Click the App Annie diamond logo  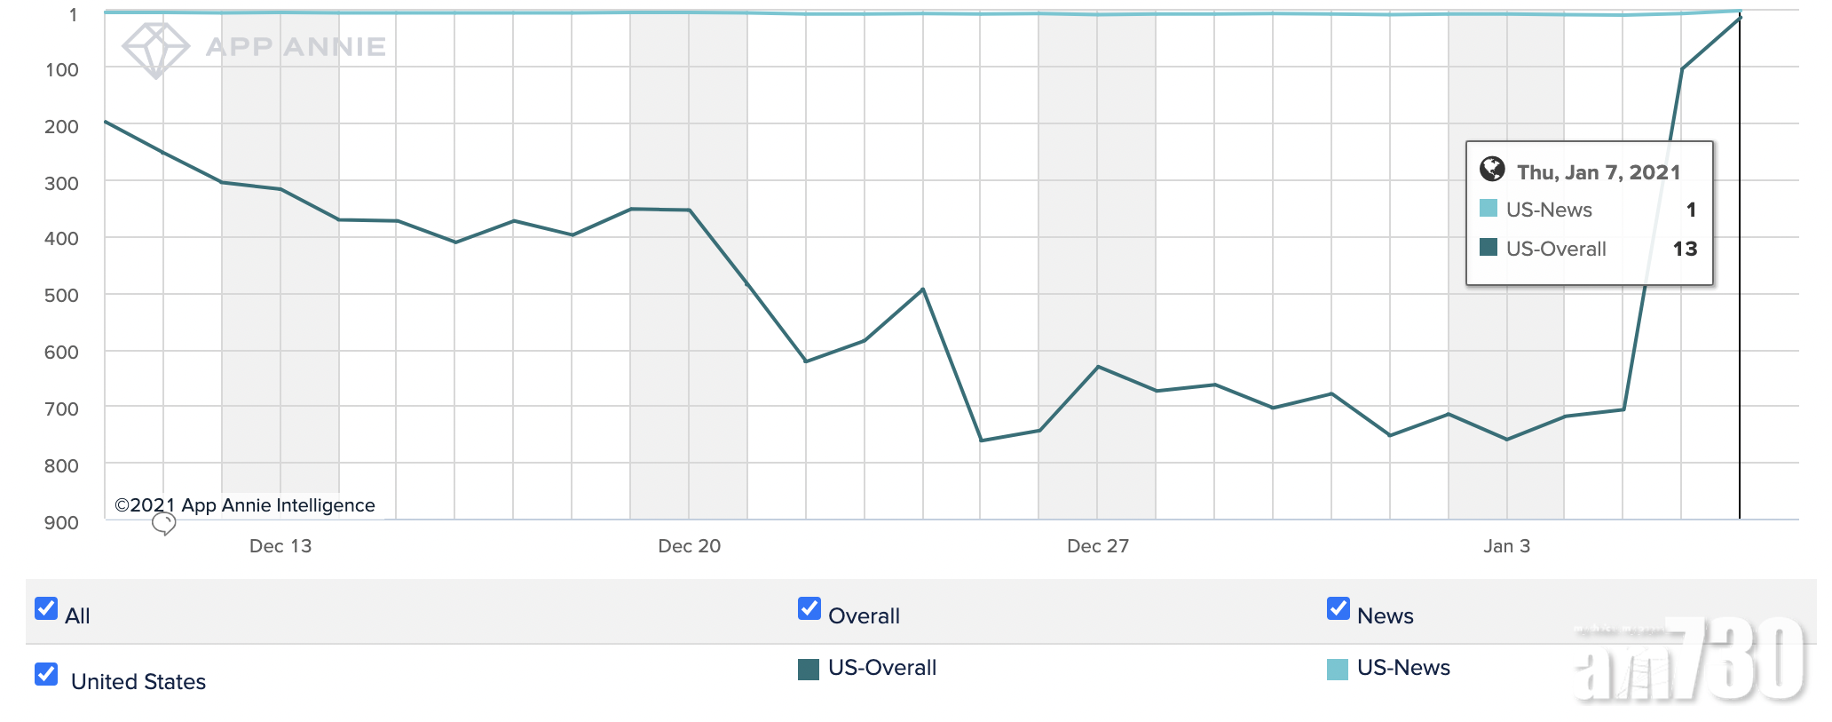pyautogui.click(x=155, y=50)
